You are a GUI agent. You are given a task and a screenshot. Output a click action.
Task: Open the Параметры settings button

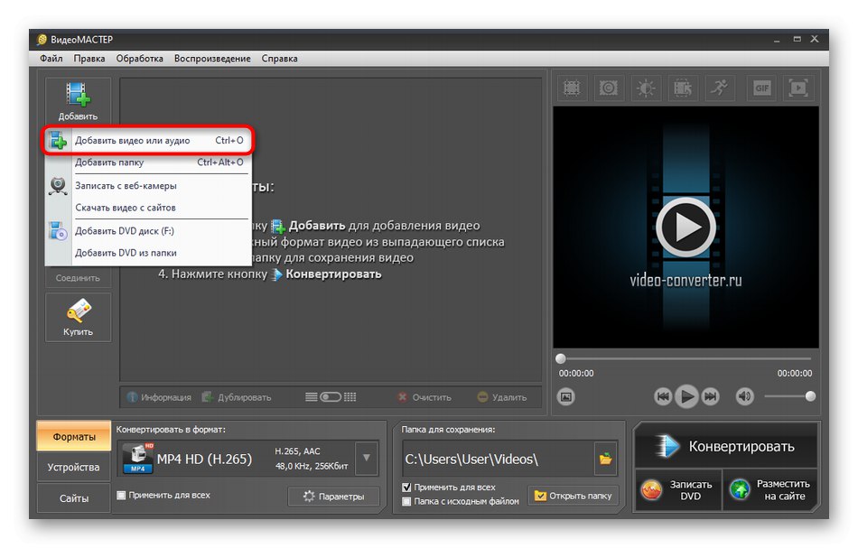tap(334, 496)
